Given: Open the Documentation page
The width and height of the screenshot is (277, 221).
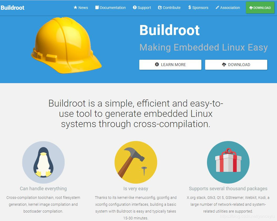Looking at the screenshot, I should click(111, 8).
